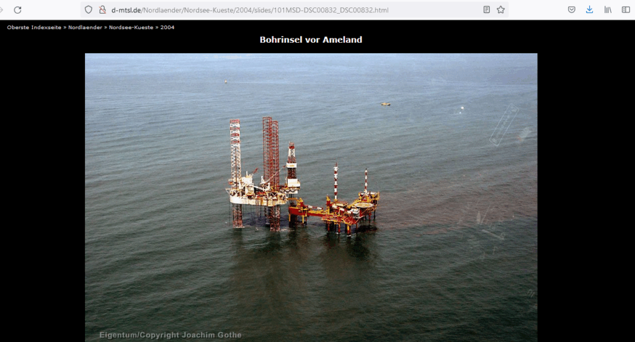The height and width of the screenshot is (342, 635).
Task: Open the Library menu
Action: [x=608, y=10]
